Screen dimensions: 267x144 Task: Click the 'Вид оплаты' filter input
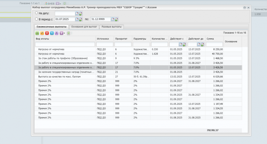[65, 44]
